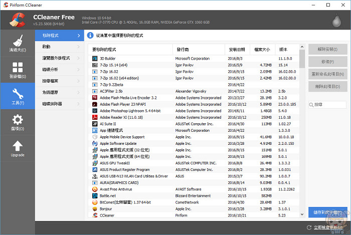The image size is (351, 235).
Task: Click the Adobe Flash Player 23 NPAPI icon
Action: (95, 104)
